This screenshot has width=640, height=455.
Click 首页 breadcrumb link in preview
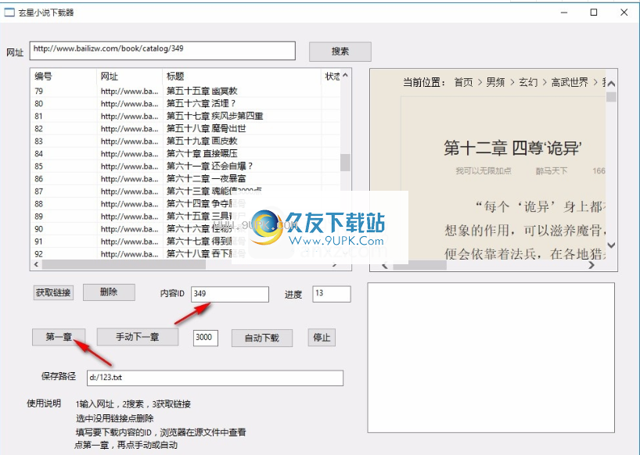click(x=464, y=82)
